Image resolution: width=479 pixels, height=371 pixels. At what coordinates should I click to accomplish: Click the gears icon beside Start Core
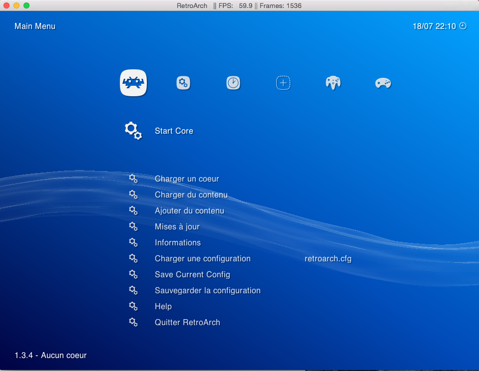click(133, 131)
